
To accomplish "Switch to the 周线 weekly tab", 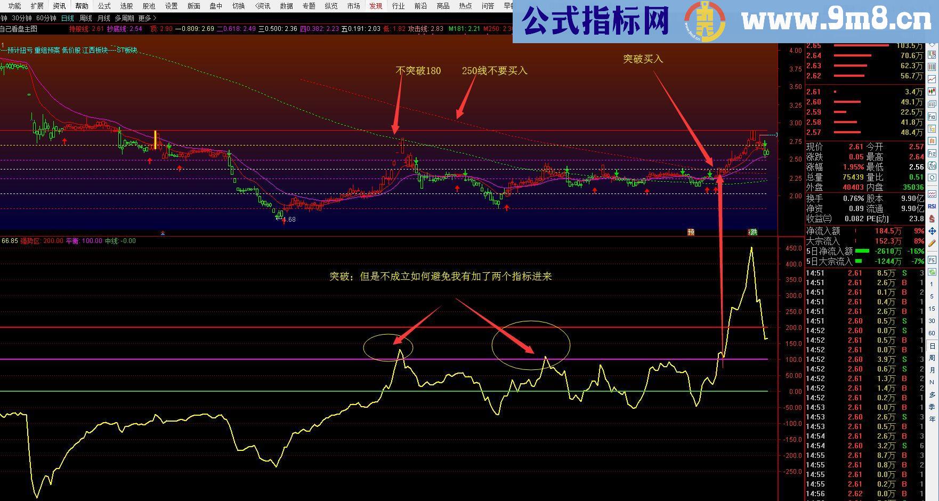I will [85, 18].
